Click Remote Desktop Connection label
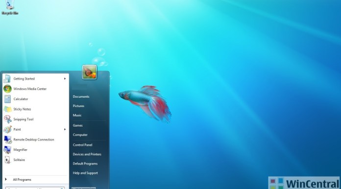This screenshot has width=341, height=189. coord(34,139)
